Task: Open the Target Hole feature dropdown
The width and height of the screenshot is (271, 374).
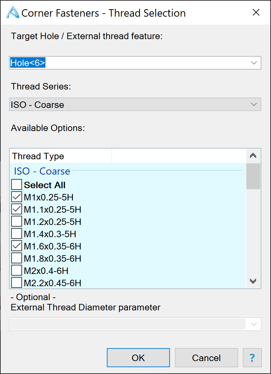Action: tap(135, 63)
